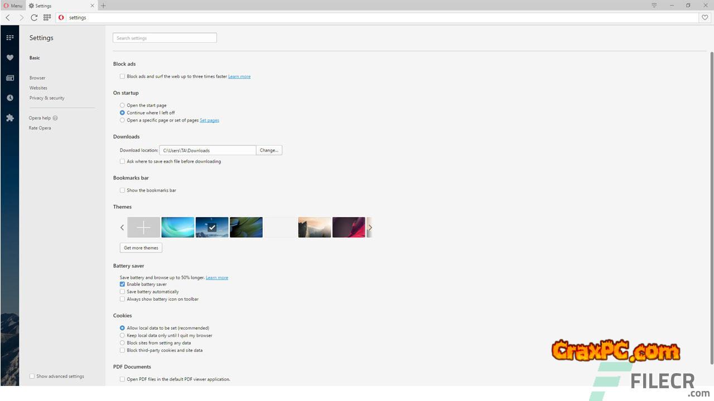Open Speed Dial from the sidebar grid icon
The image size is (714, 401).
(x=9, y=37)
